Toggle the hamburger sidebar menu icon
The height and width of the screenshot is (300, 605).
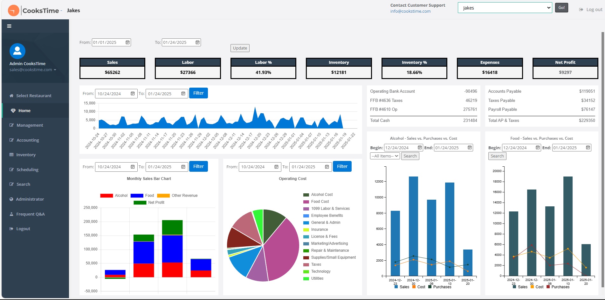9,26
